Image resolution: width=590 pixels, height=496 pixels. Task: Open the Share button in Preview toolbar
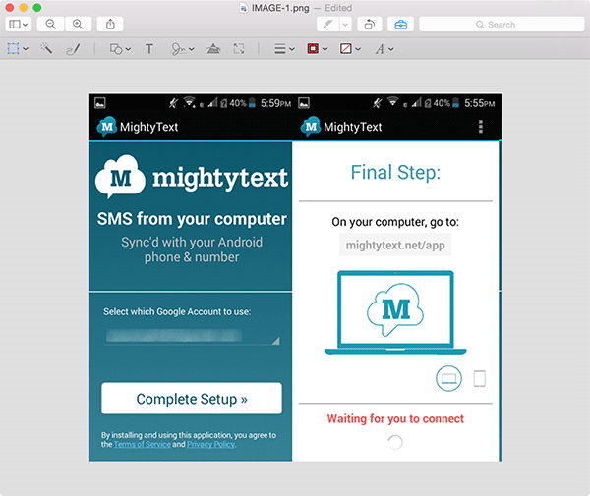click(x=110, y=25)
